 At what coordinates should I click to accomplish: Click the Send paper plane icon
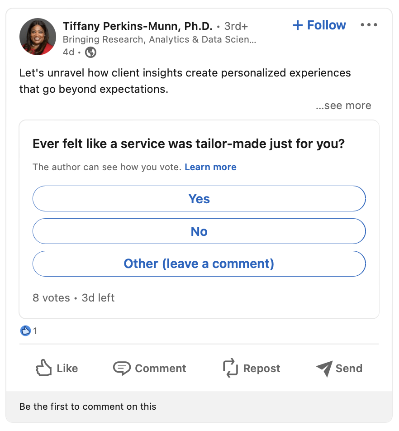point(324,369)
